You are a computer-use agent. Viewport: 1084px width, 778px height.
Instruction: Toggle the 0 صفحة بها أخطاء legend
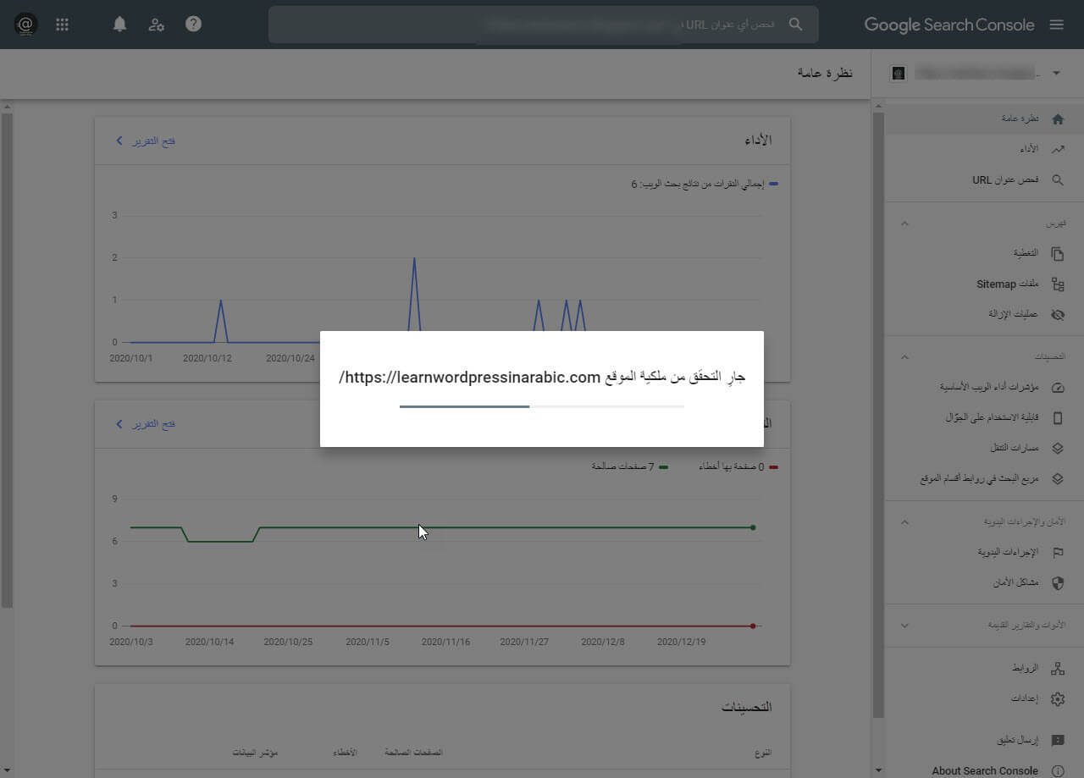[x=738, y=467]
